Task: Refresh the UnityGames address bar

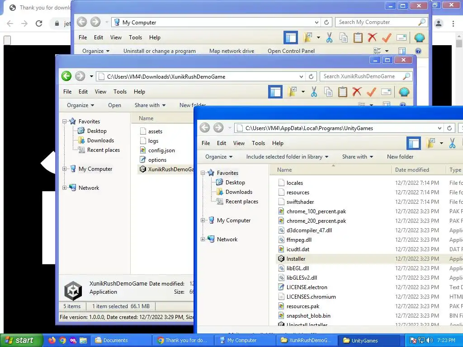Action: click(449, 128)
